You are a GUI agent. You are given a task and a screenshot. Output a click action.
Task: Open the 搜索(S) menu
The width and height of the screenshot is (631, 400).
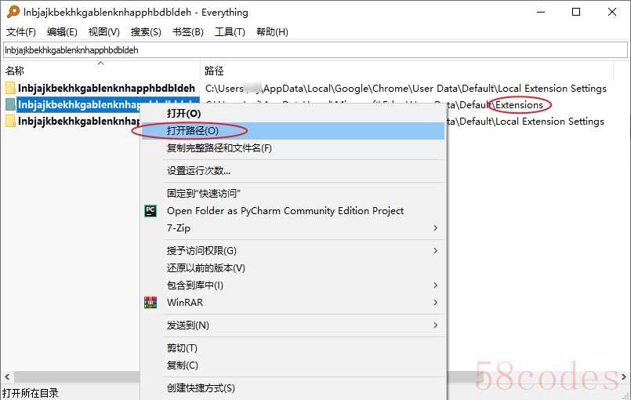click(x=146, y=32)
